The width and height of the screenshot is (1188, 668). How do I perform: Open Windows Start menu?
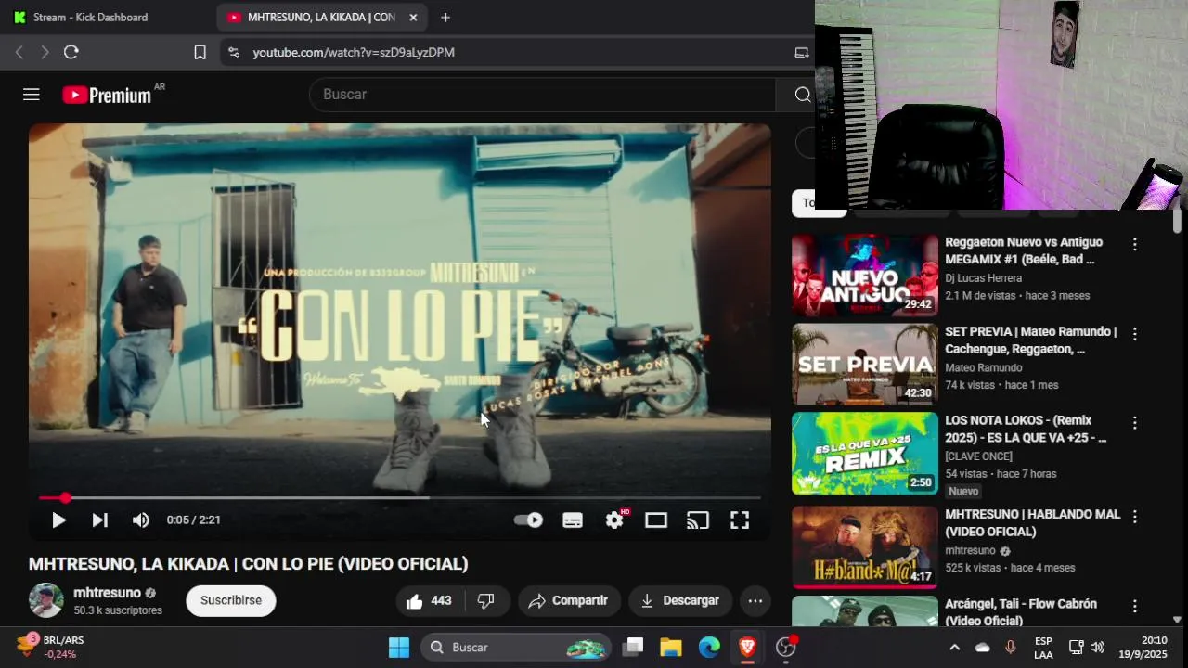399,648
